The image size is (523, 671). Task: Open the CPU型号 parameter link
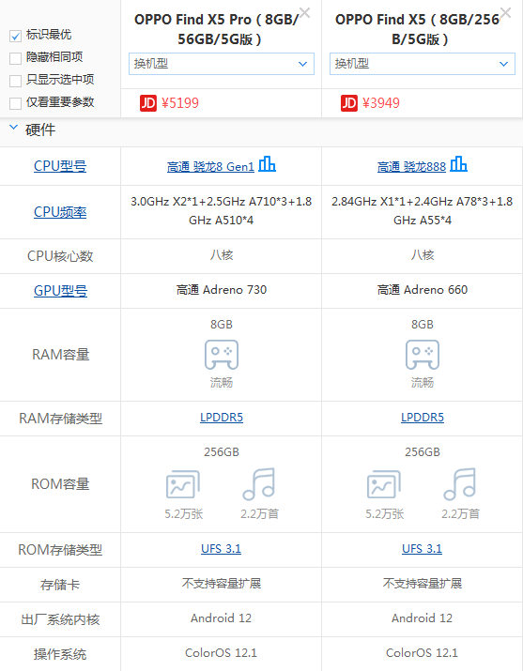[60, 165]
